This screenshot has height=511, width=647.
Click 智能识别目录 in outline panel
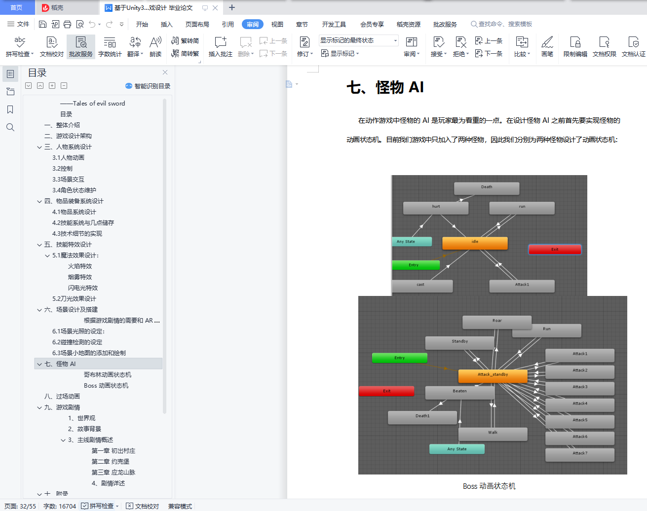coord(148,86)
